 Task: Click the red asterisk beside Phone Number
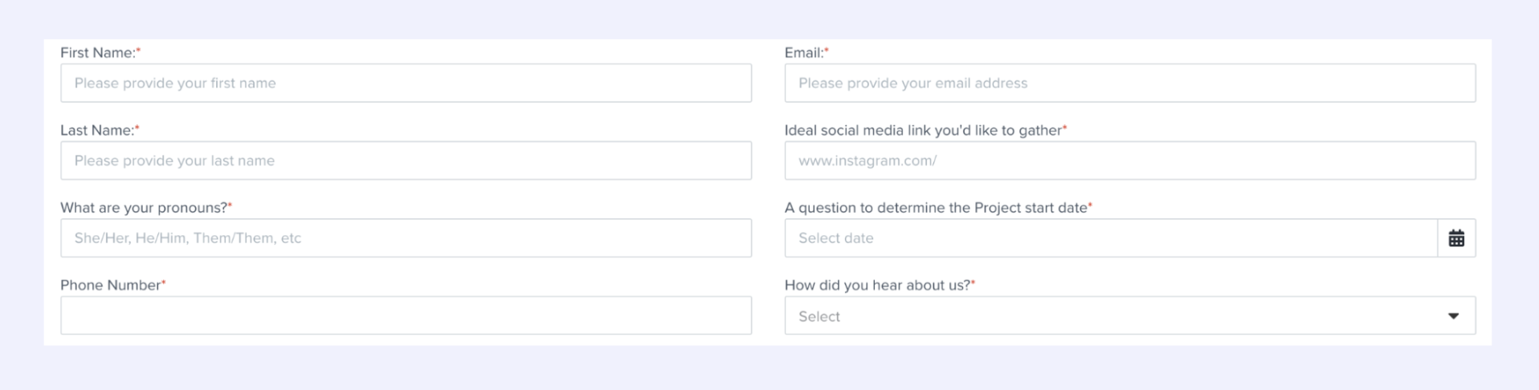(164, 282)
